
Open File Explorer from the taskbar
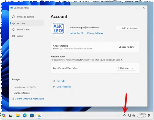[x=18, y=115]
